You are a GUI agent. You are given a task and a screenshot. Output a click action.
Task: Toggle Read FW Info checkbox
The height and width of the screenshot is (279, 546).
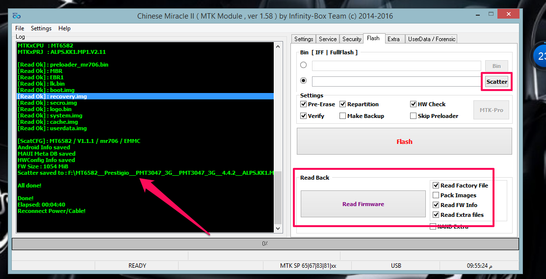click(x=436, y=205)
